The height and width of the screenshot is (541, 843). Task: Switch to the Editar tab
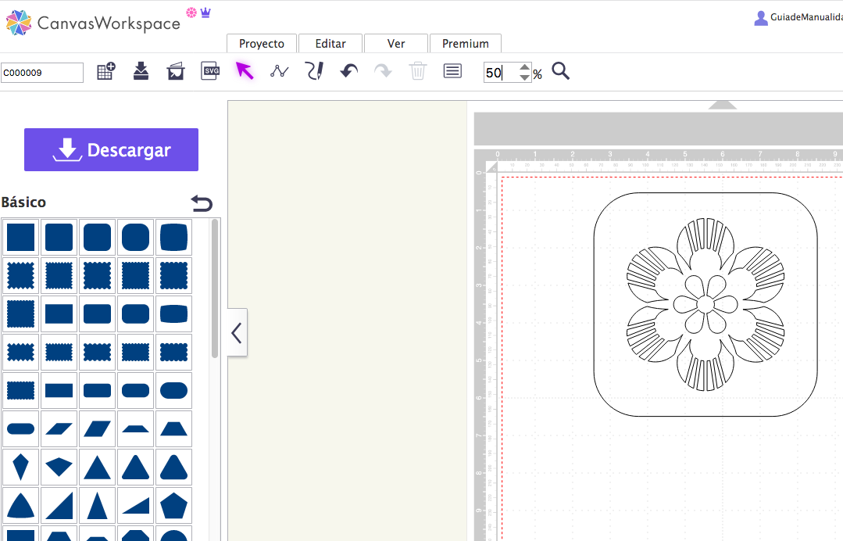point(330,44)
